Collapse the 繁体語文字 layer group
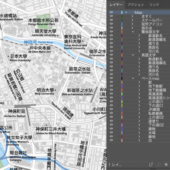The image size is (170, 170). pyautogui.click(x=133, y=32)
